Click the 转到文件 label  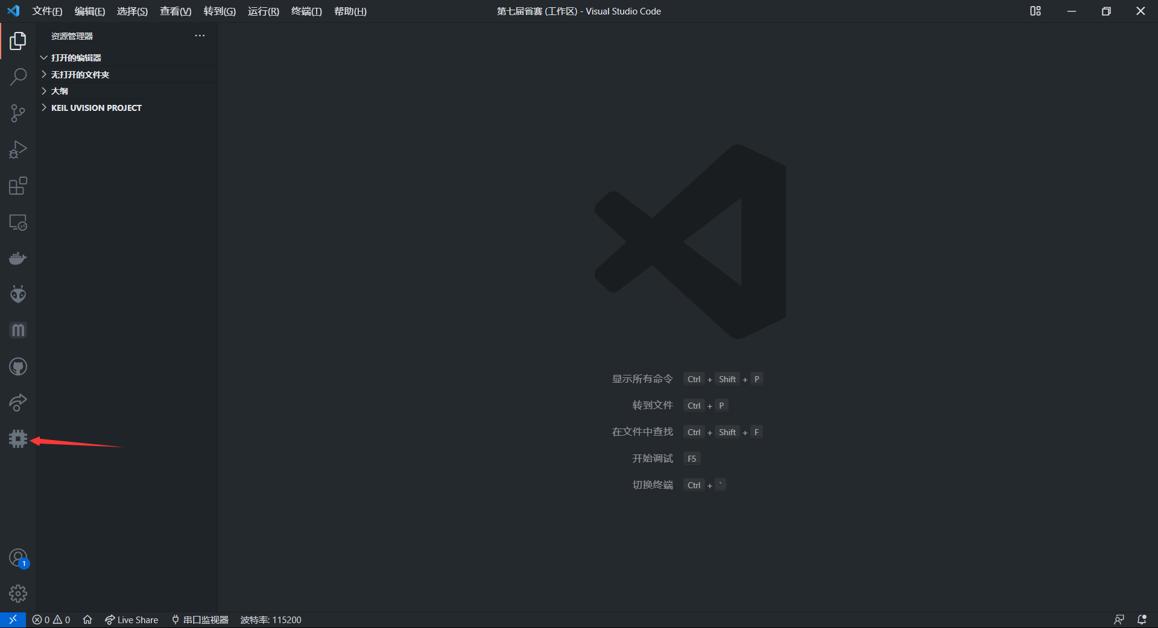[x=653, y=406]
